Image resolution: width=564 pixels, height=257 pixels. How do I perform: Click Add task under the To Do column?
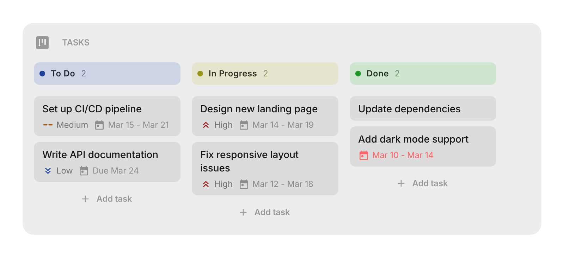click(107, 199)
